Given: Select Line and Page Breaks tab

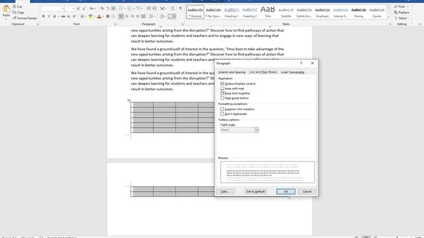Looking at the screenshot, I should click(263, 72).
